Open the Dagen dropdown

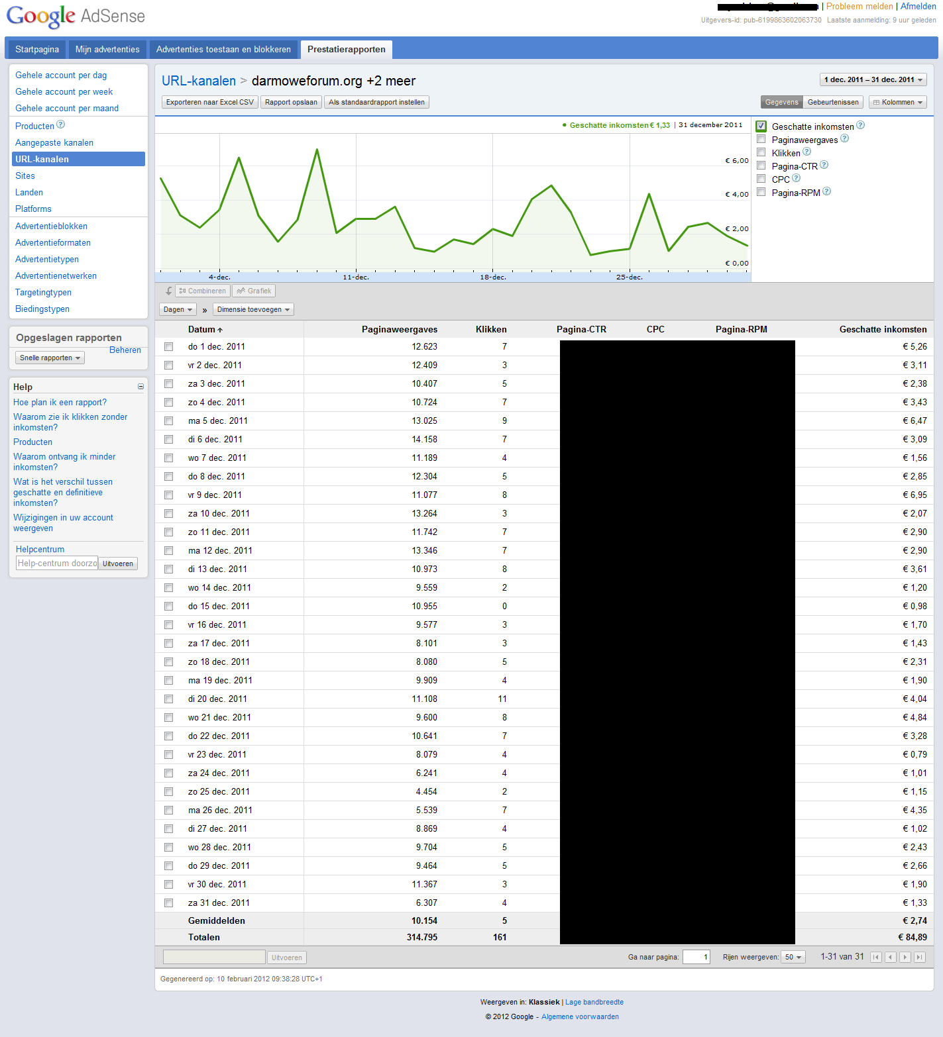[x=178, y=309]
